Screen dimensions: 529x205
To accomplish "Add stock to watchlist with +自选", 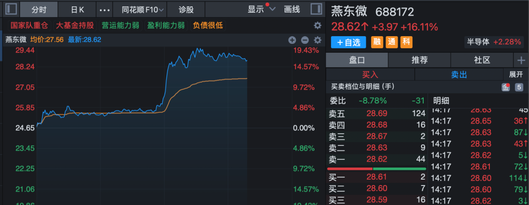I will (349, 42).
